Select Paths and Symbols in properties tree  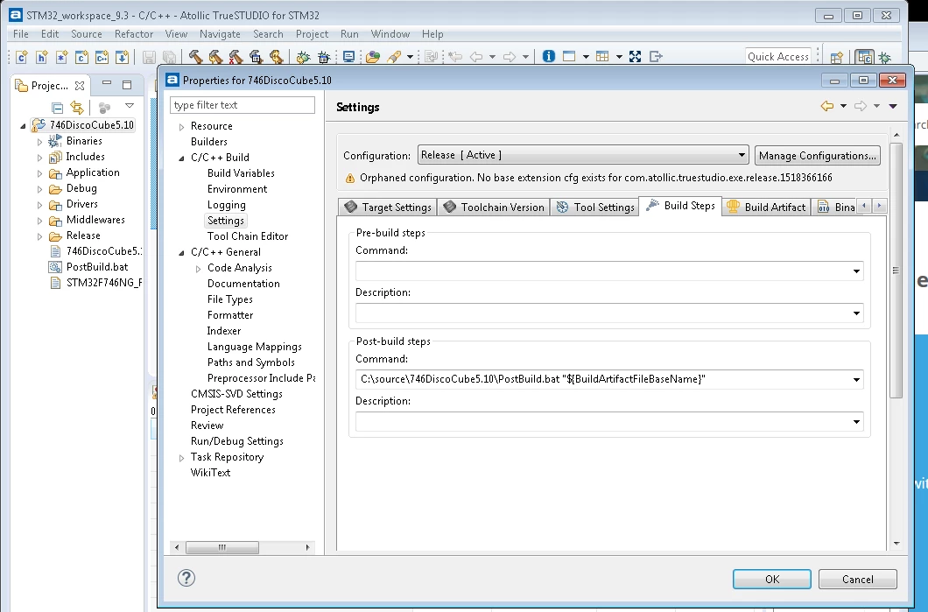tap(251, 362)
